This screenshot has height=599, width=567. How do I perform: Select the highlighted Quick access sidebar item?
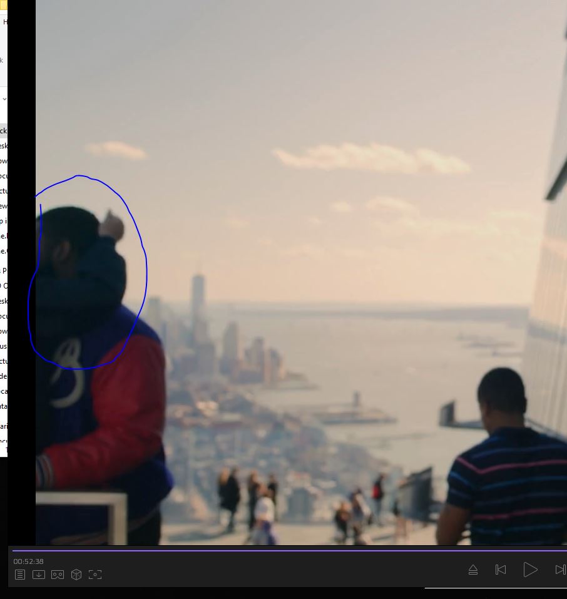click(x=4, y=131)
